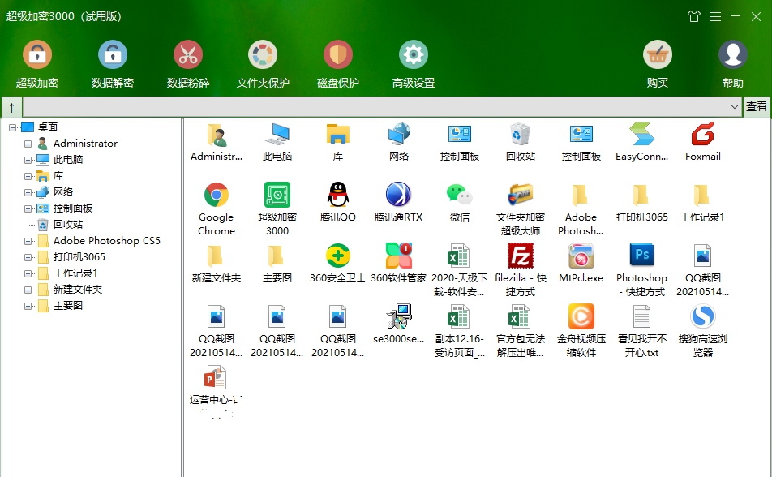
Task: Select Adobe Photoshop CS5 in tree
Action: [106, 241]
